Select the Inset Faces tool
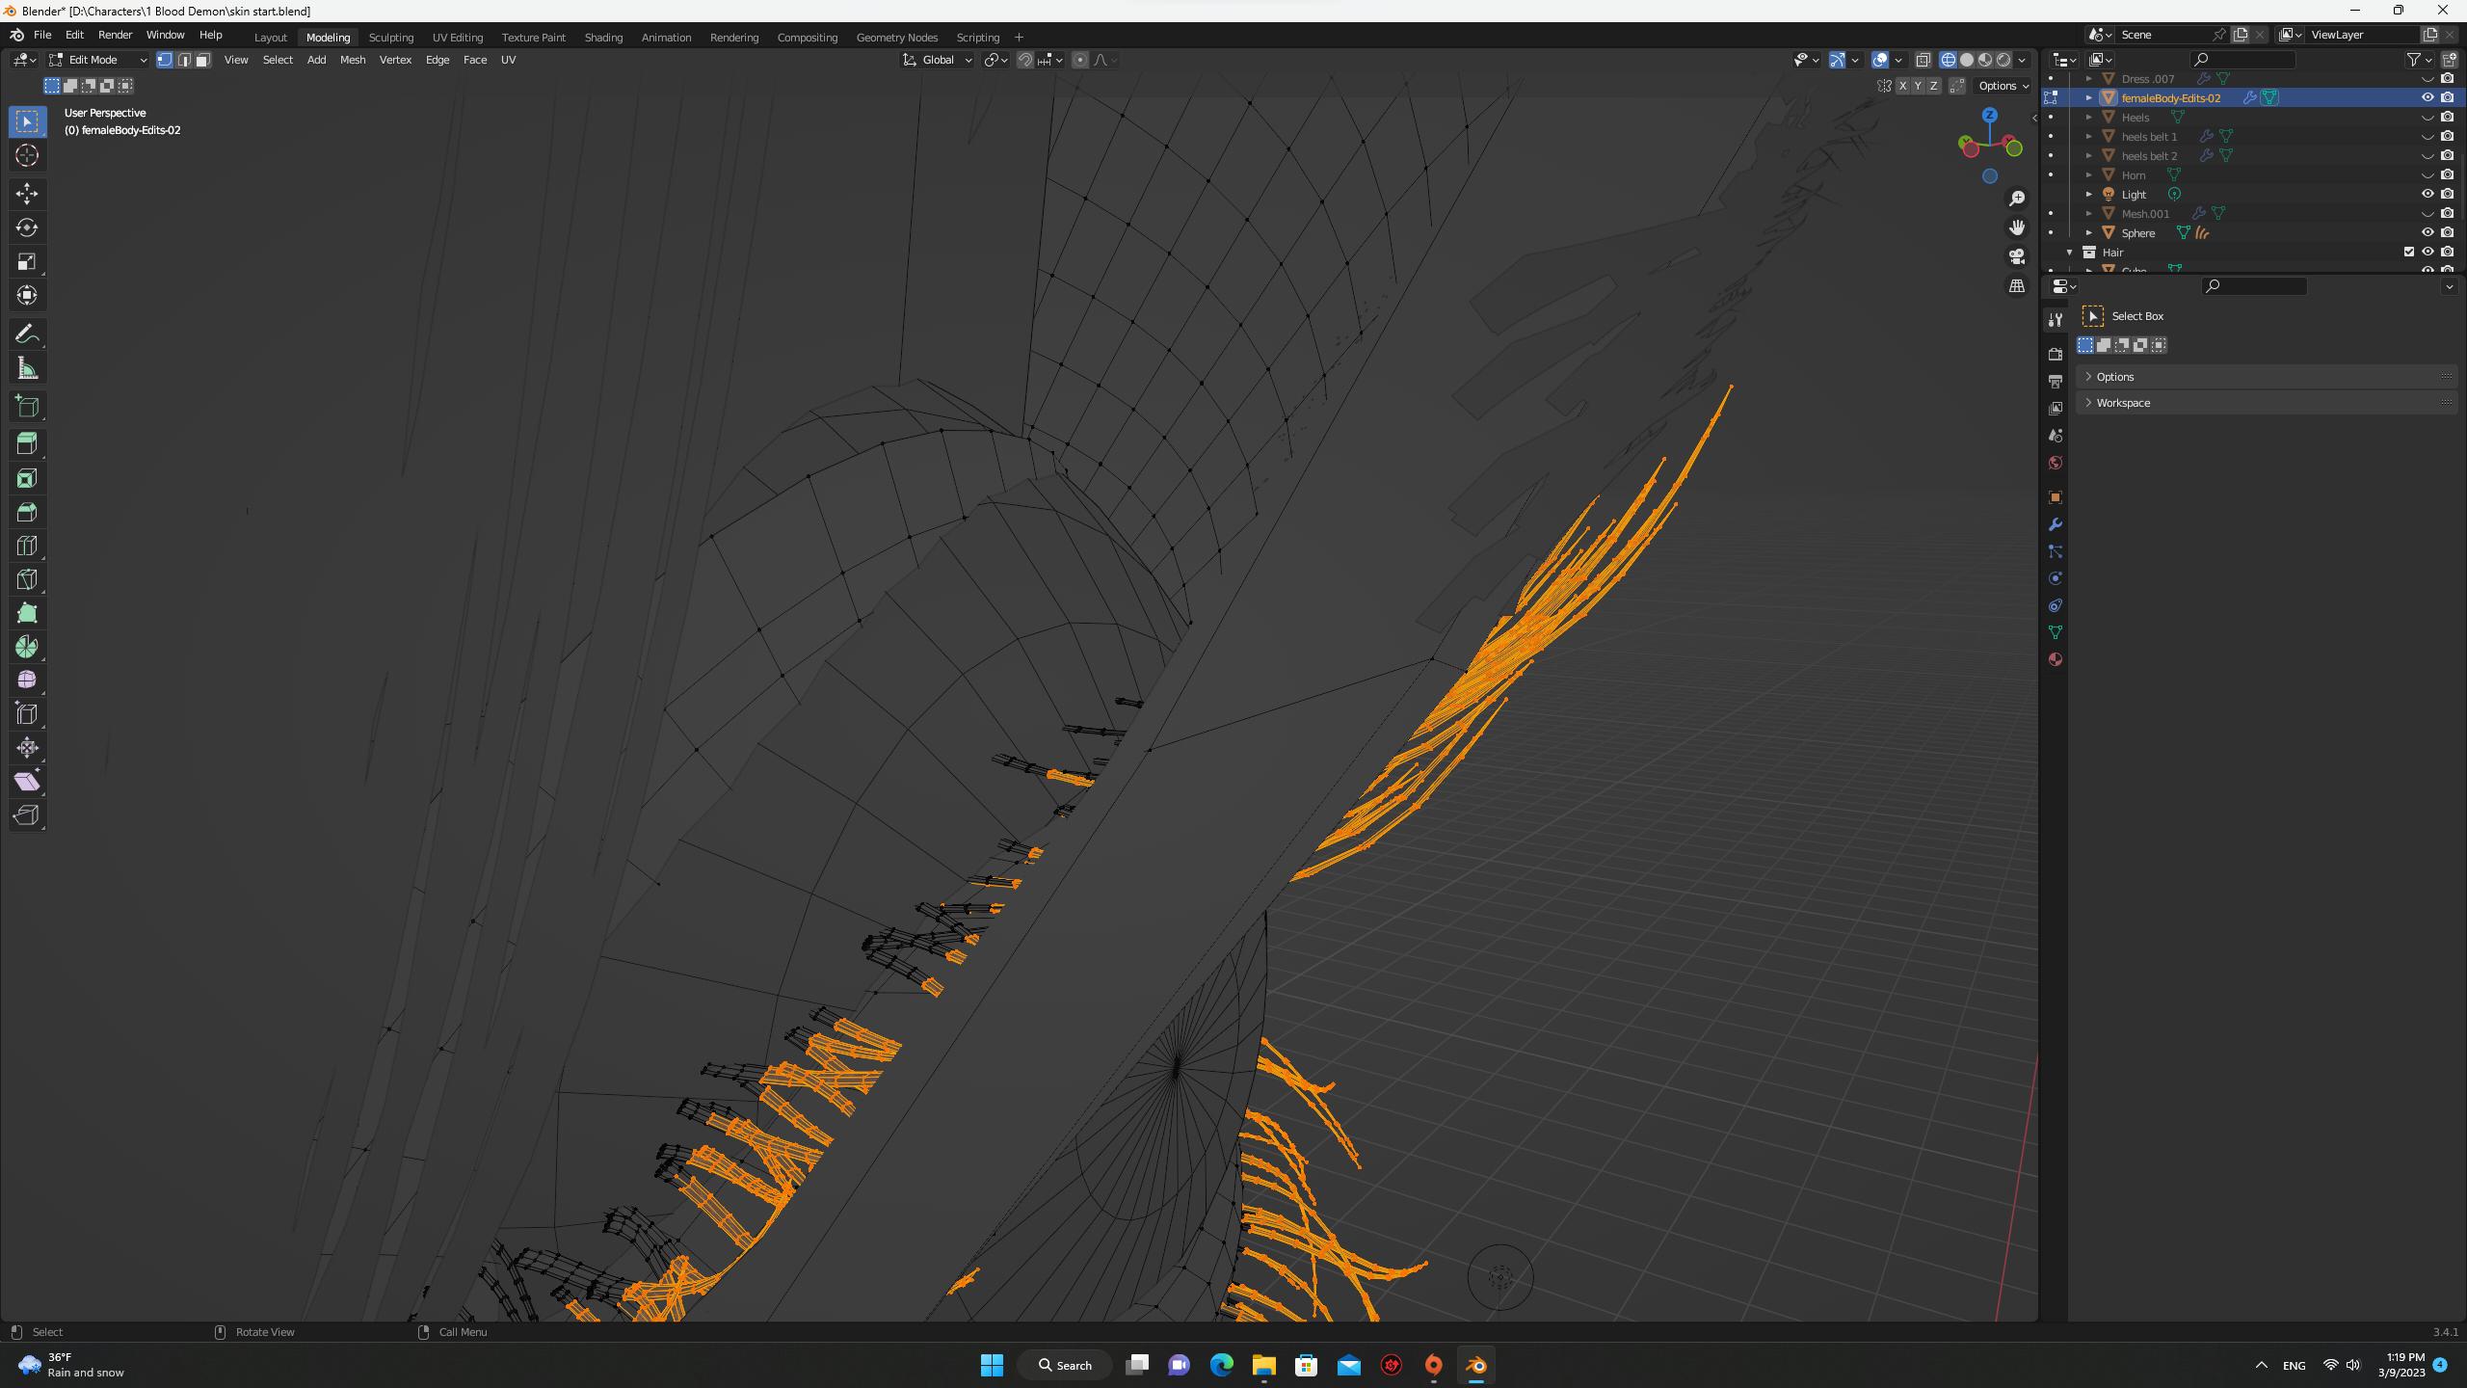Viewport: 2467px width, 1388px height. pyautogui.click(x=27, y=478)
